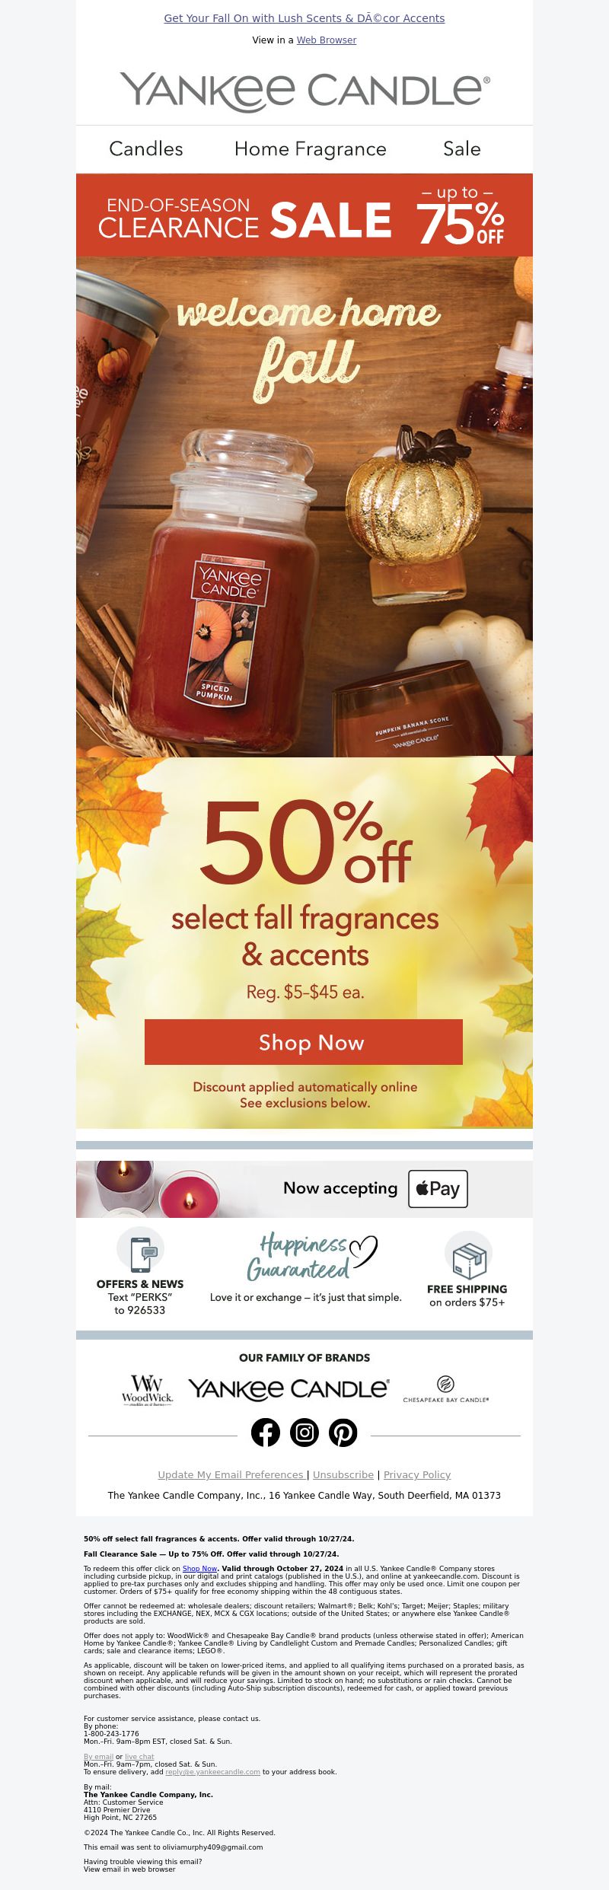The image size is (609, 1890).
Task: Click the live chat link
Action: coord(139,1757)
